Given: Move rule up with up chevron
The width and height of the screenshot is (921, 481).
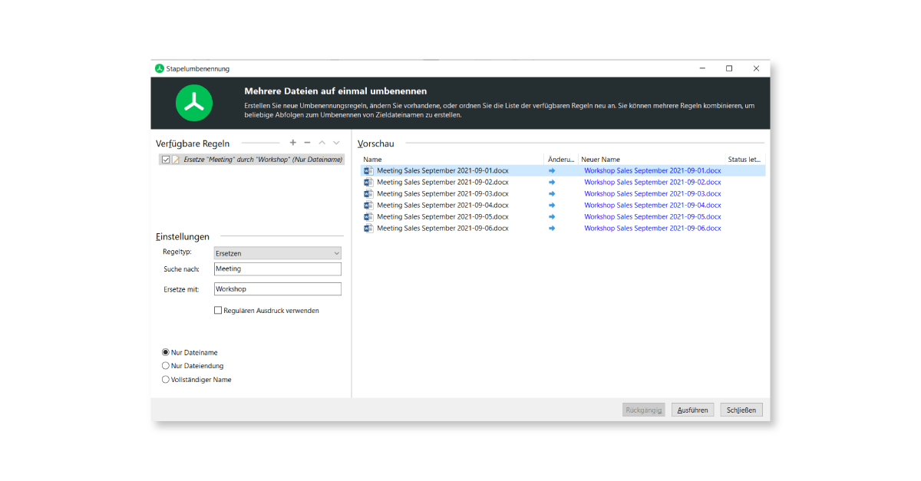Looking at the screenshot, I should coord(322,143).
